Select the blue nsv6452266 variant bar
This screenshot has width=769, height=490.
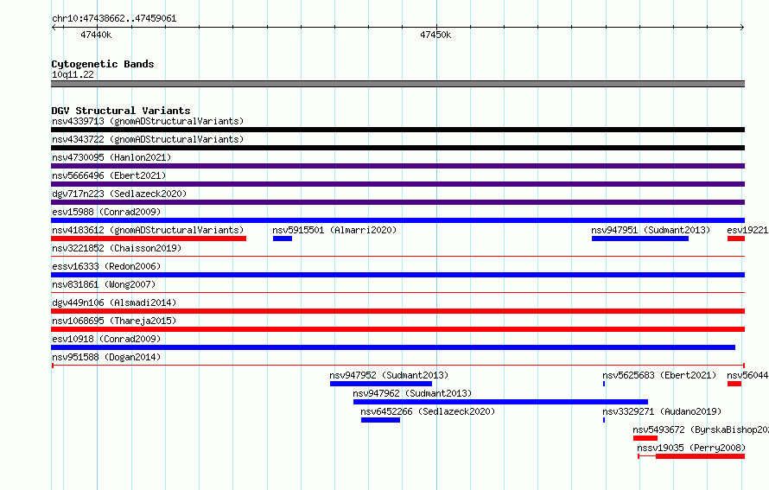380,420
